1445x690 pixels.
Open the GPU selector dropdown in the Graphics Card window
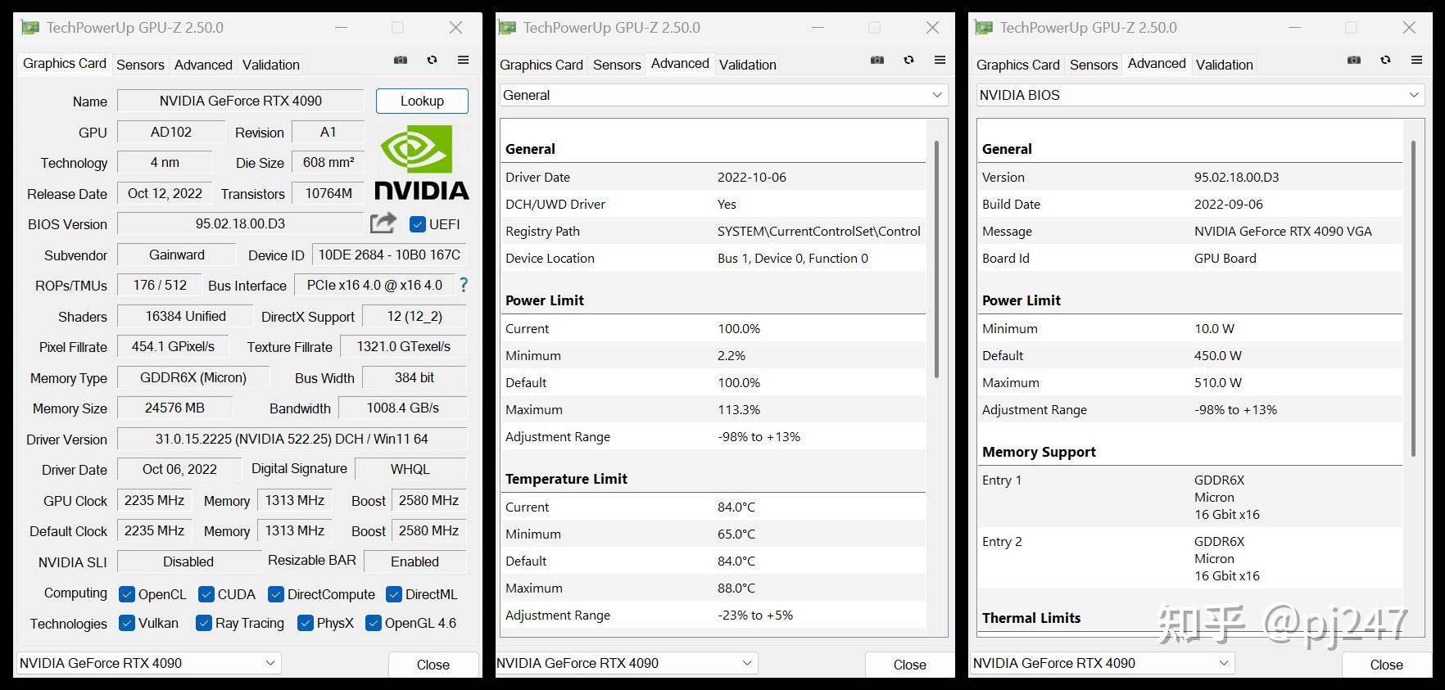[148, 663]
